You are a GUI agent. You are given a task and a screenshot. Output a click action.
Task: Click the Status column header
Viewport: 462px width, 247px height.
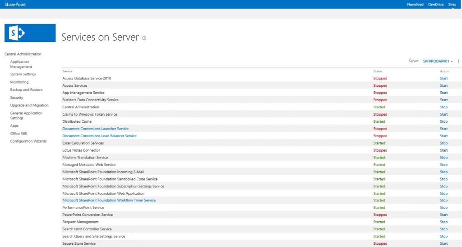click(x=378, y=71)
